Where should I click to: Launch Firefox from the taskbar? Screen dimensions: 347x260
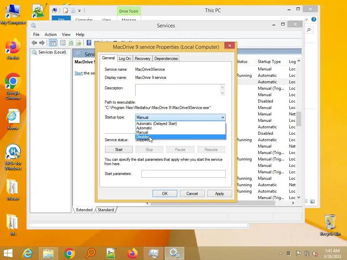click(132, 253)
